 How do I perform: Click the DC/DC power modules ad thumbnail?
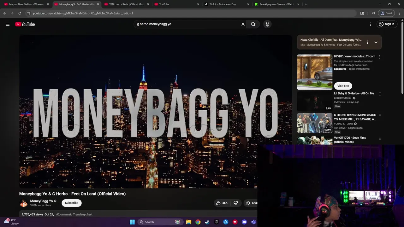pyautogui.click(x=314, y=72)
